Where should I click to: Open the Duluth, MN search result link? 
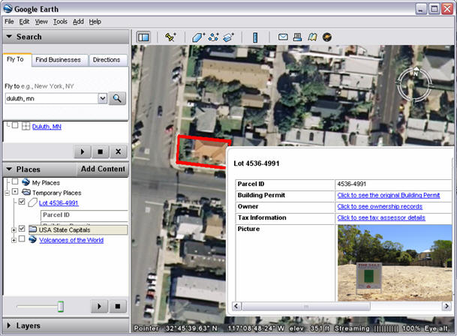(x=47, y=127)
